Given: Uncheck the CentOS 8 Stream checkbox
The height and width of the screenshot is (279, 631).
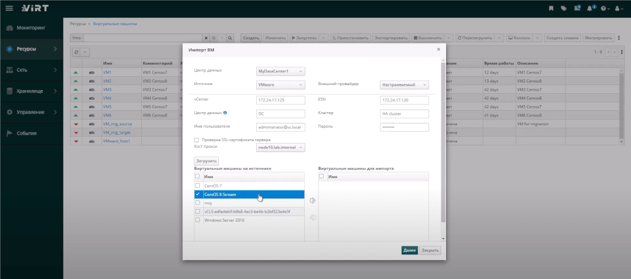Looking at the screenshot, I should (x=198, y=195).
